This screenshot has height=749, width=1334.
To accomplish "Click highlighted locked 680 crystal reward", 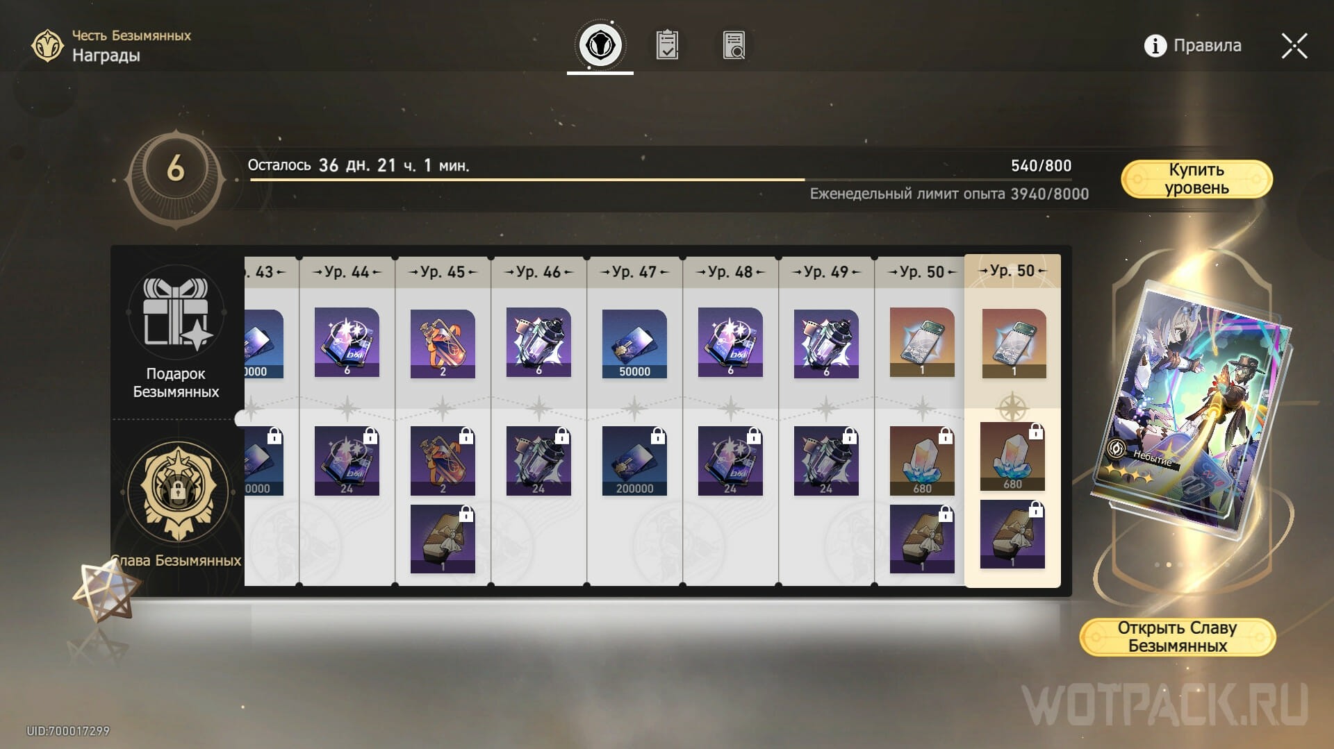I will coord(1012,457).
